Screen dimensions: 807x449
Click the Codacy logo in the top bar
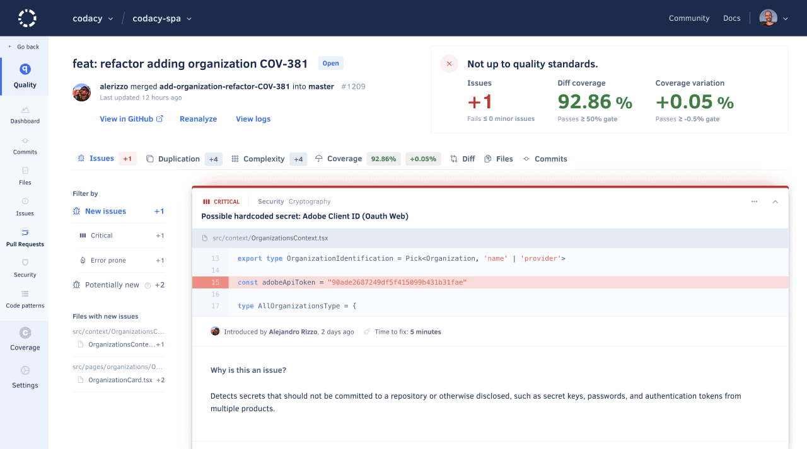[26, 18]
